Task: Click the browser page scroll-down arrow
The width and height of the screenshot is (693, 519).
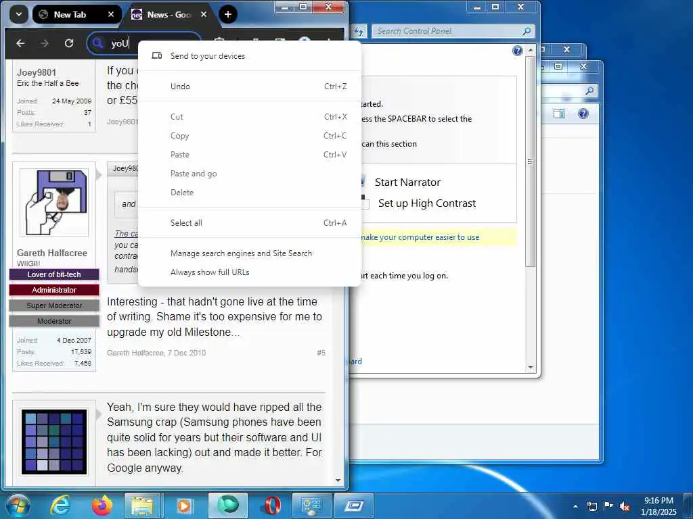Action: [338, 480]
